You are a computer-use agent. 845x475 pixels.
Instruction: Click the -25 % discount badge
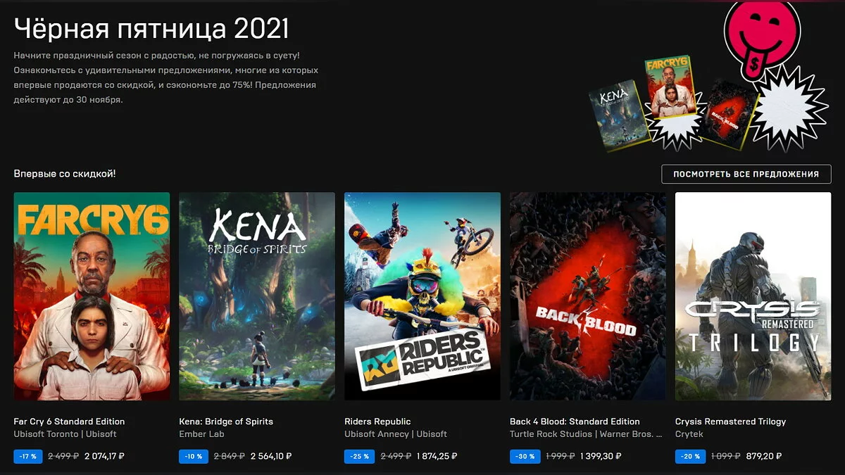point(359,456)
